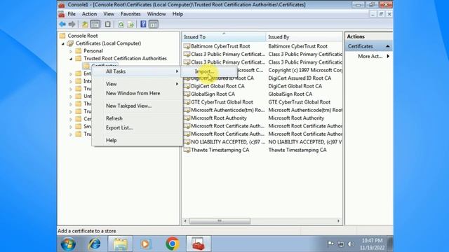Click the green Refresh toolbar icon
The height and width of the screenshot is (252, 449).
point(121,24)
